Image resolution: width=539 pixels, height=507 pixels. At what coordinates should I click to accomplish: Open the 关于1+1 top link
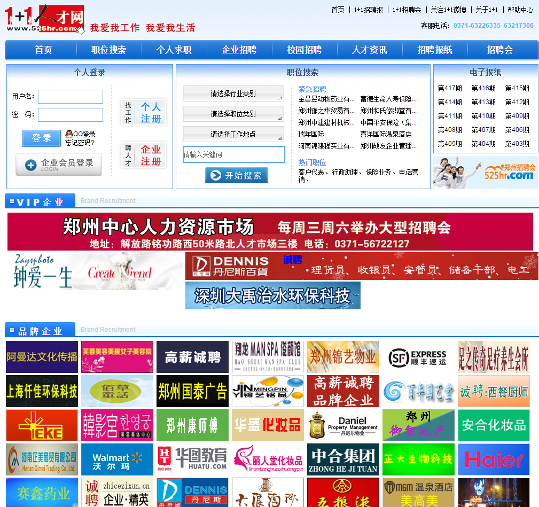click(x=487, y=10)
